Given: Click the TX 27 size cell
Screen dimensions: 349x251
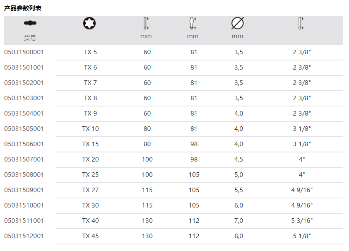Looking at the screenshot, I should click(90, 190).
